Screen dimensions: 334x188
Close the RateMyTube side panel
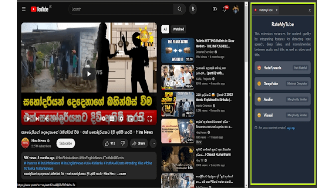[x=310, y=10]
